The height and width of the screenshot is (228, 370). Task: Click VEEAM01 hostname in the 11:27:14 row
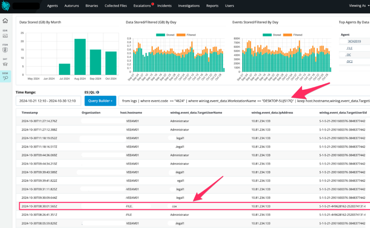(x=132, y=121)
